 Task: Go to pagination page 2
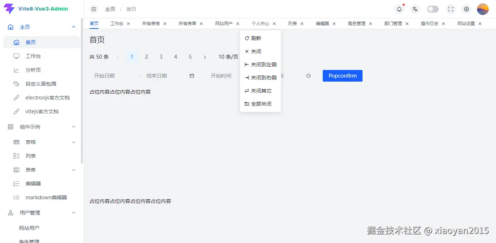146,57
